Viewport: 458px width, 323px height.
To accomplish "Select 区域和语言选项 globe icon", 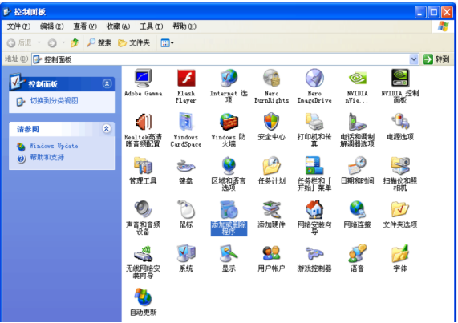I will 229,166.
